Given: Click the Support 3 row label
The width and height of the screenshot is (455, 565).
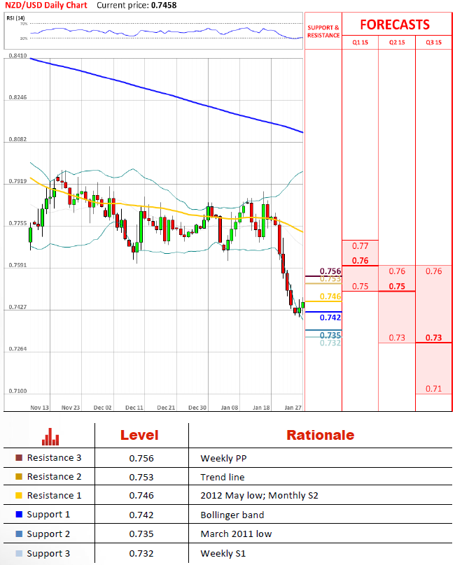Looking at the screenshot, I should (x=48, y=554).
